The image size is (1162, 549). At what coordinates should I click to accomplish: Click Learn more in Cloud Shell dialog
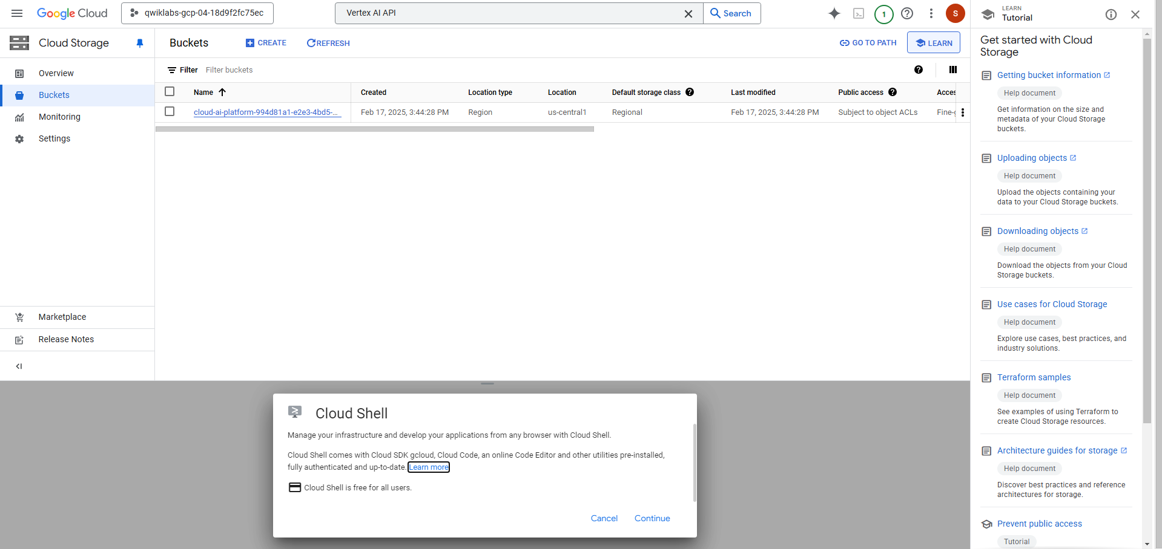click(x=429, y=467)
